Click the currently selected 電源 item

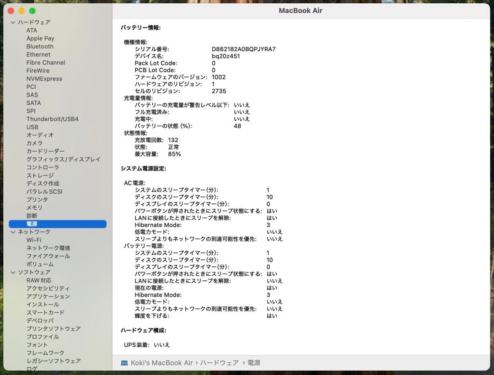click(32, 224)
